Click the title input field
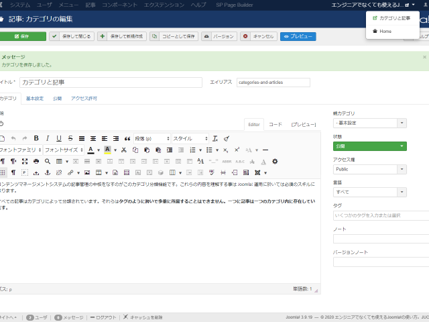Image resolution: width=429 pixels, height=322 pixels. (x=111, y=83)
